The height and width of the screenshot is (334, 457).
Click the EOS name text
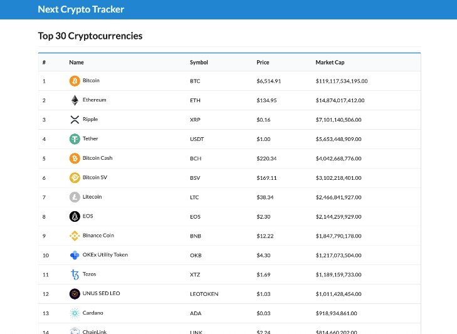[x=88, y=216]
